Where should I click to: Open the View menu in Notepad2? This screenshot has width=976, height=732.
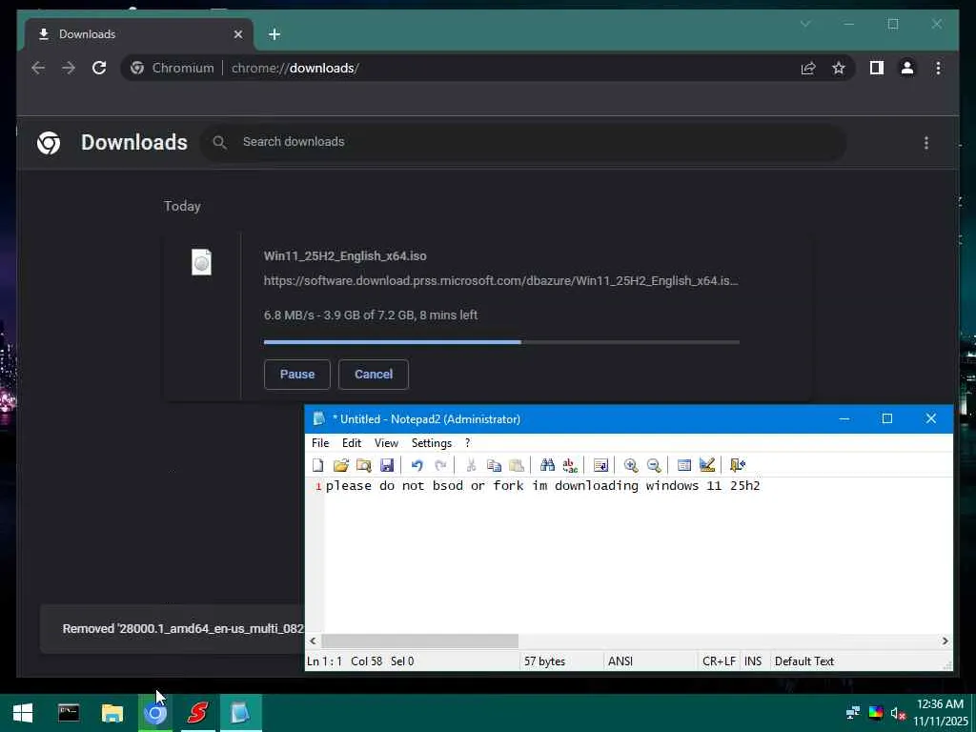click(386, 443)
